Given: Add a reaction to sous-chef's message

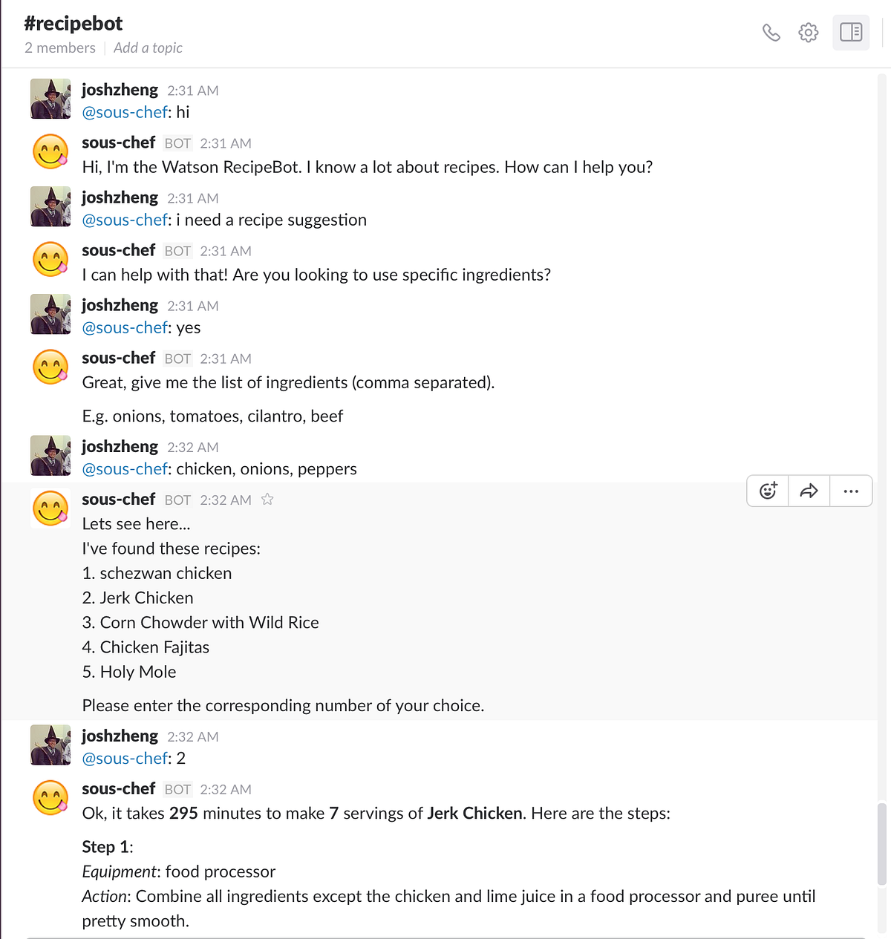Looking at the screenshot, I should pos(768,491).
